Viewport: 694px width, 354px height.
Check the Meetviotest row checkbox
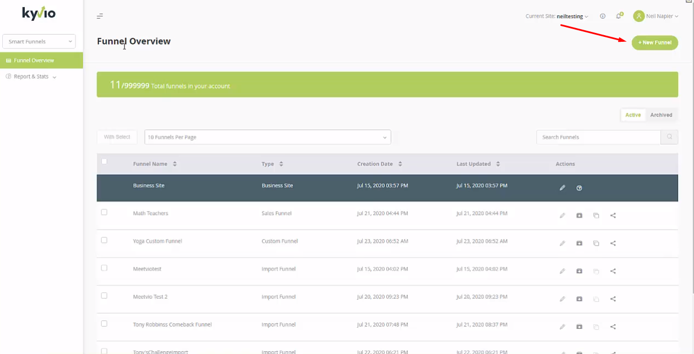tap(104, 268)
